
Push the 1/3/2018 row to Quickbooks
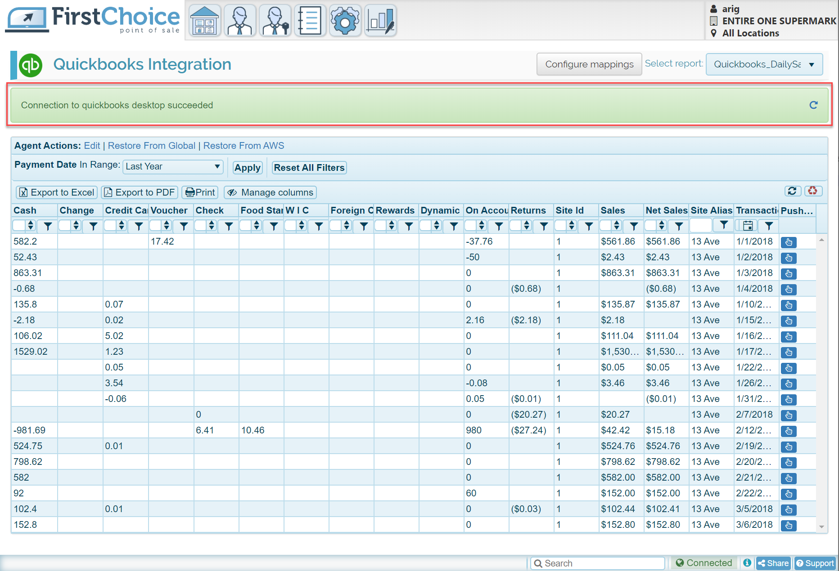click(x=789, y=274)
